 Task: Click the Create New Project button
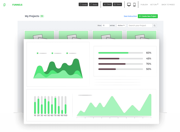tap(148, 16)
